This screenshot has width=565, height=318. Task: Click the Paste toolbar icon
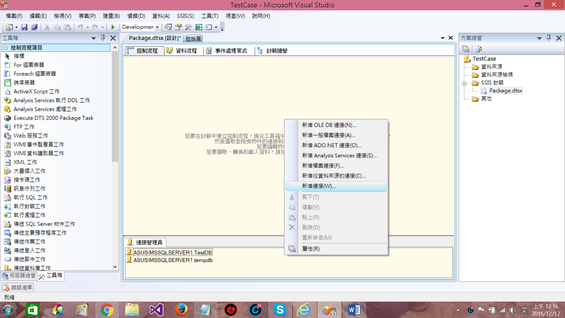tap(67, 27)
